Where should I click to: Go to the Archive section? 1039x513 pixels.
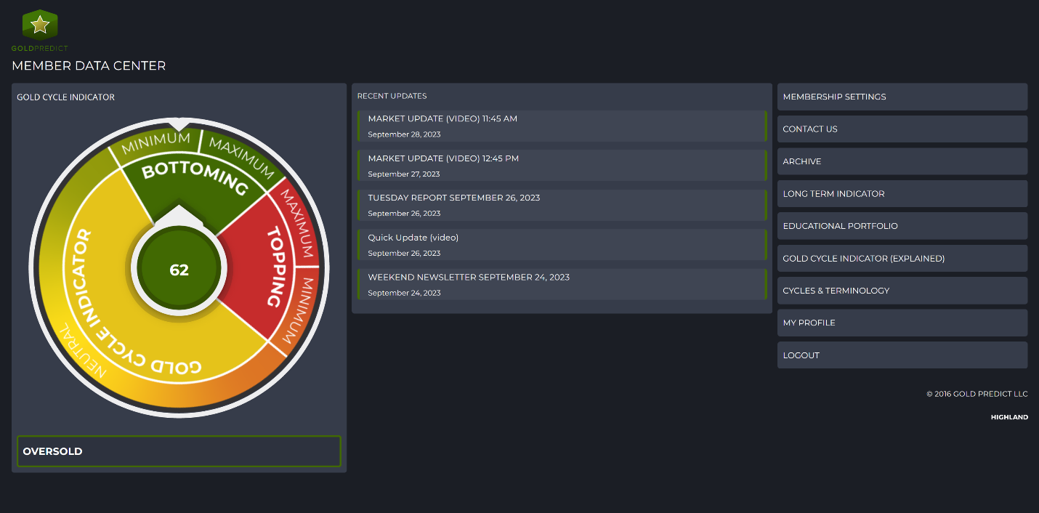click(x=902, y=161)
